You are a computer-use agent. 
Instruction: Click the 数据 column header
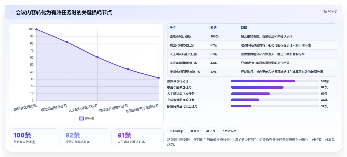[x=213, y=28]
